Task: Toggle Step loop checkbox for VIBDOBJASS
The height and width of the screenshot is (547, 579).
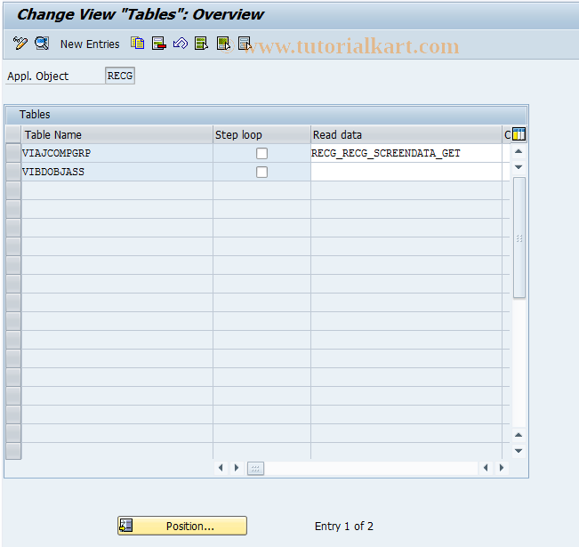Action: [261, 172]
